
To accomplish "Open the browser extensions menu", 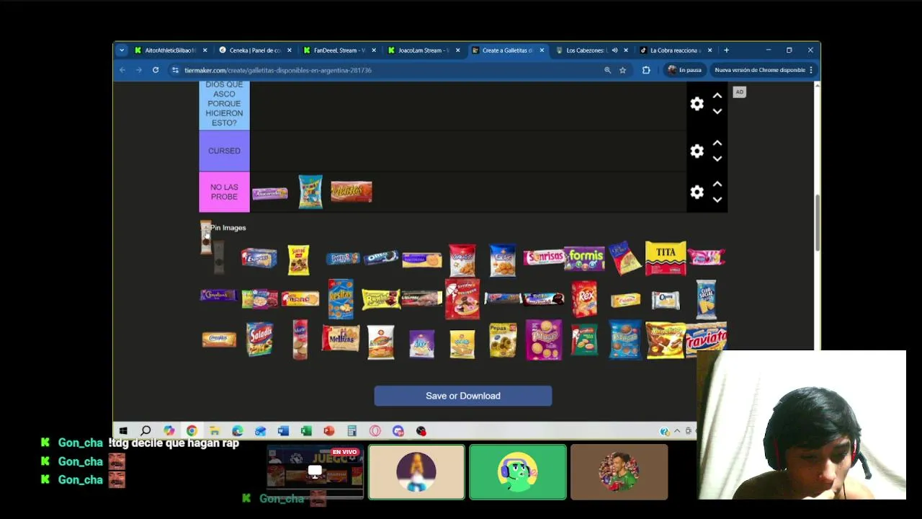I will (646, 70).
